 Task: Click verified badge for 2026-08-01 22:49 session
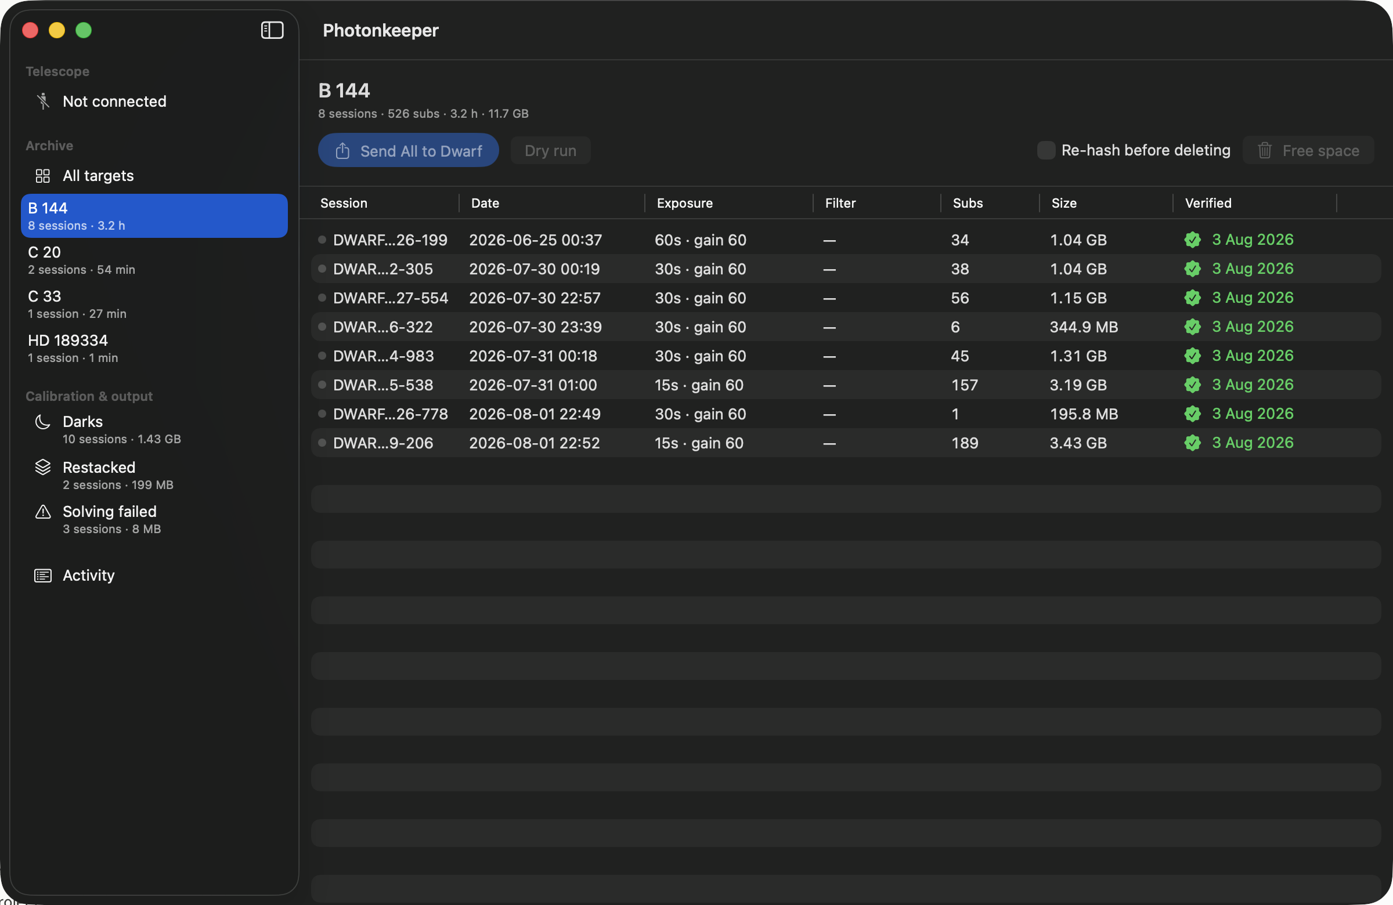(1193, 414)
